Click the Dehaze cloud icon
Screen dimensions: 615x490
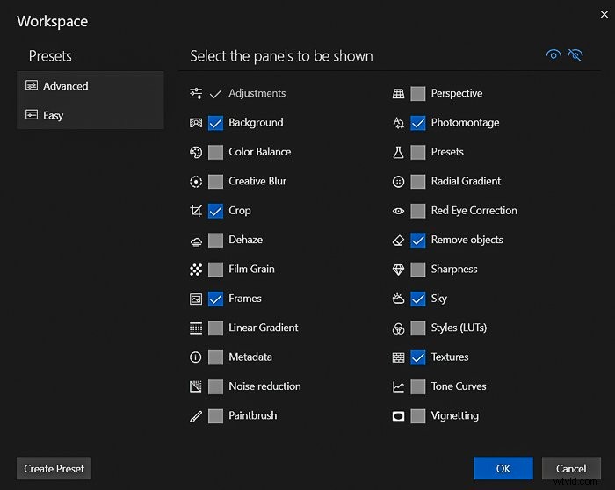coord(196,241)
